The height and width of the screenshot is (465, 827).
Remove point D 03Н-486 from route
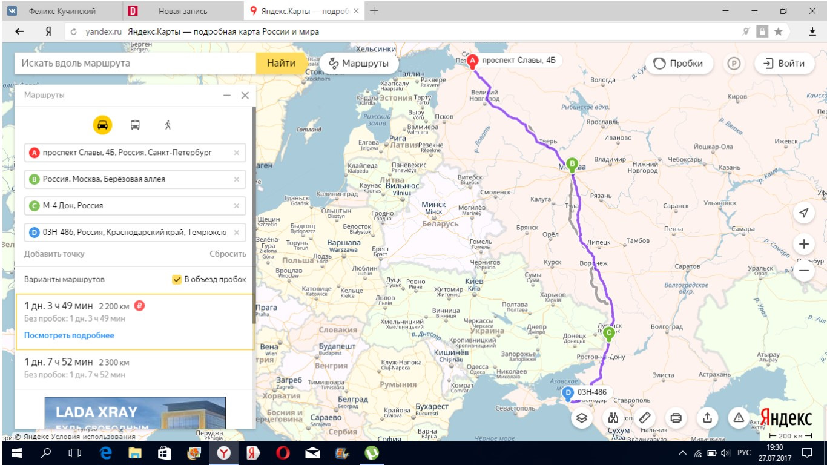point(237,232)
